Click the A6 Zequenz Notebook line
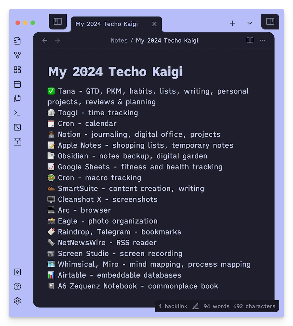This screenshot has height=326, width=293. coord(133,286)
